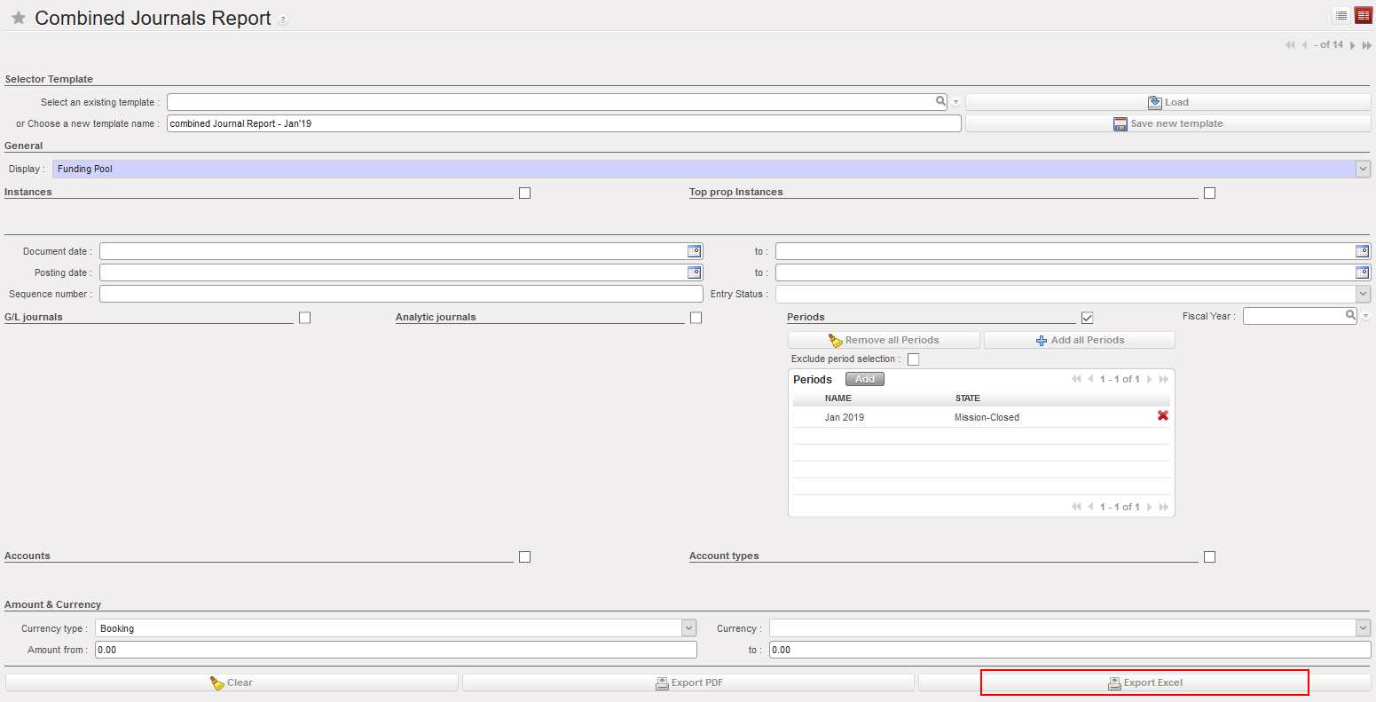
Task: Click search icon in existing template field
Action: [940, 102]
